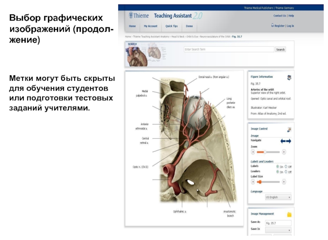Click the Register link
This screenshot has height=240, width=328.
pos(280,26)
